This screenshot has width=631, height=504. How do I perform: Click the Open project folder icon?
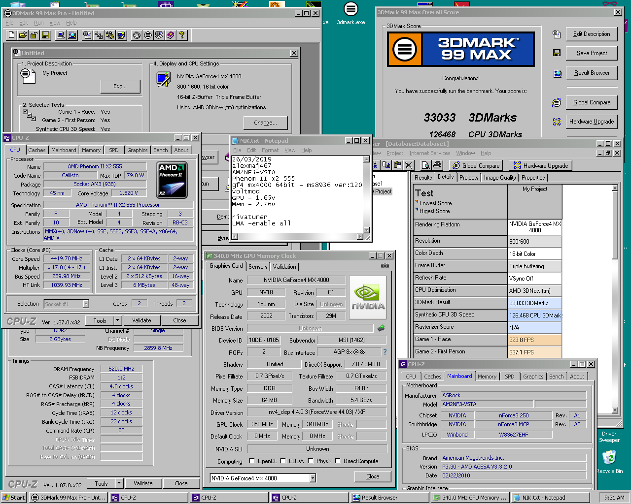[x=23, y=35]
